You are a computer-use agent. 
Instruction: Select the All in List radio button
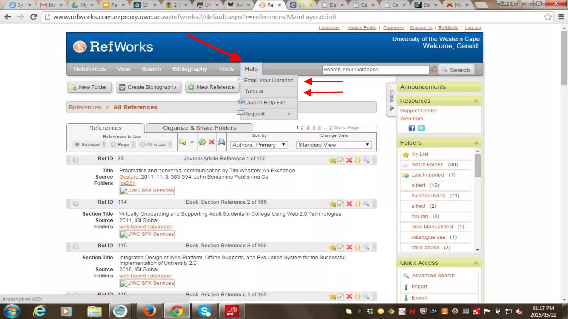pos(143,144)
